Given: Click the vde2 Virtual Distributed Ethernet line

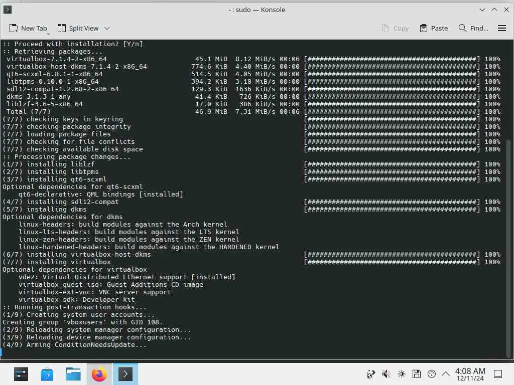Looking at the screenshot, I should (x=127, y=277).
